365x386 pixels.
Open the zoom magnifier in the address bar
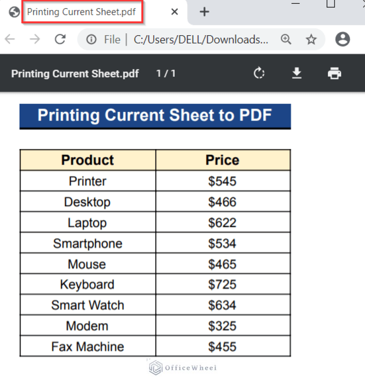286,40
